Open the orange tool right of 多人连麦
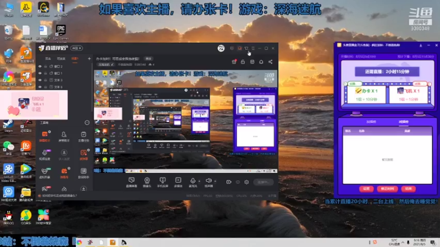Viewport: 440px width, 247px height. (84, 155)
